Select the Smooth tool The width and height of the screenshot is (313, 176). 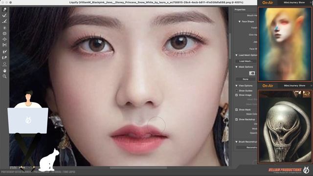pyautogui.click(x=4, y=21)
